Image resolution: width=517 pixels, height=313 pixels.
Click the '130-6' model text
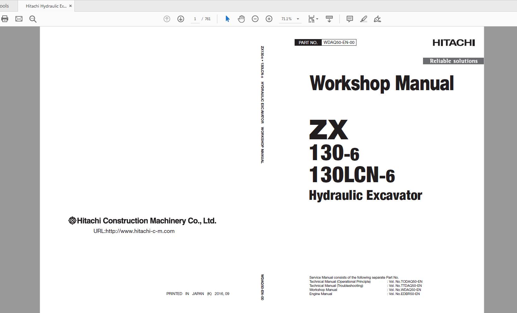[x=334, y=153]
